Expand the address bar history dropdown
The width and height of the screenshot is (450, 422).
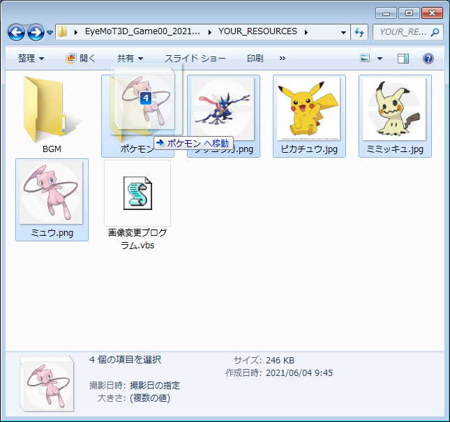(x=343, y=32)
